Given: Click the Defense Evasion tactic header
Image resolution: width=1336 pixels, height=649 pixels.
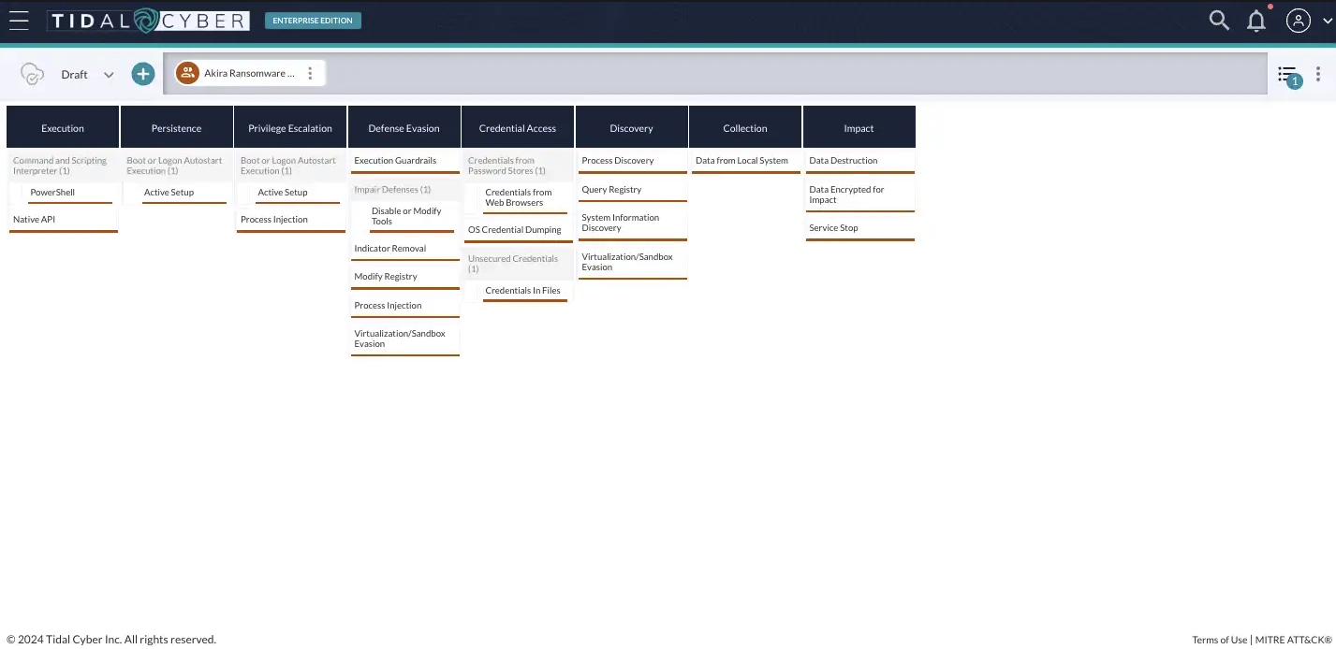Looking at the screenshot, I should [x=404, y=128].
